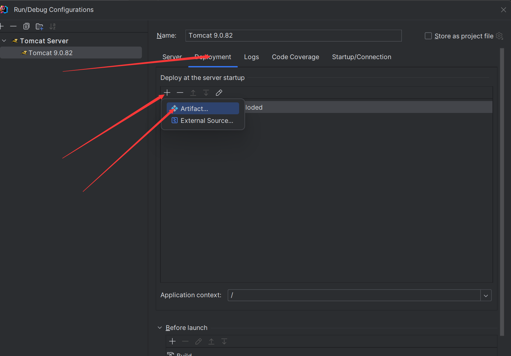Move the Before launch task down
The height and width of the screenshot is (356, 511).
pyautogui.click(x=224, y=341)
